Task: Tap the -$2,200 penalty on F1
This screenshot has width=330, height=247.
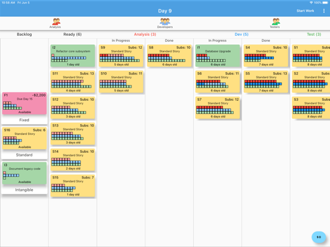Action: pyautogui.click(x=39, y=95)
